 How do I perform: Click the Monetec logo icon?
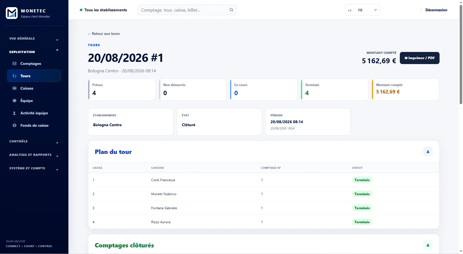point(12,13)
